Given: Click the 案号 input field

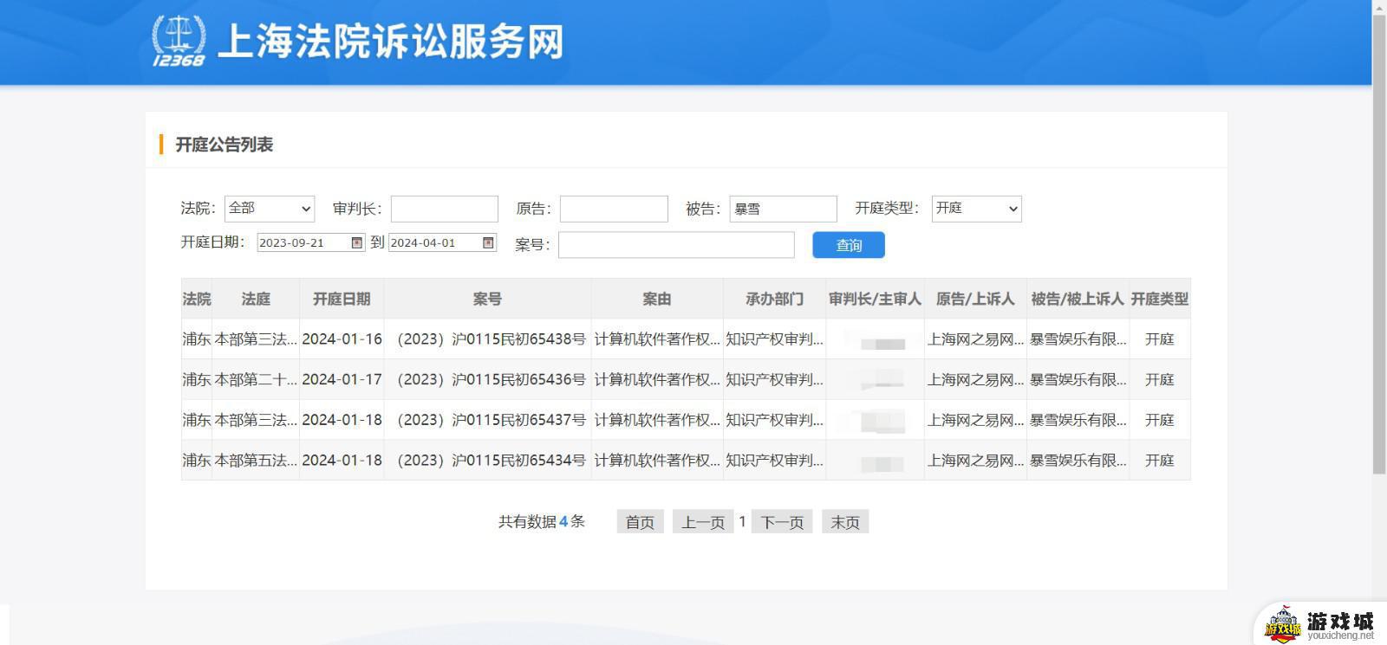Looking at the screenshot, I should 676,245.
